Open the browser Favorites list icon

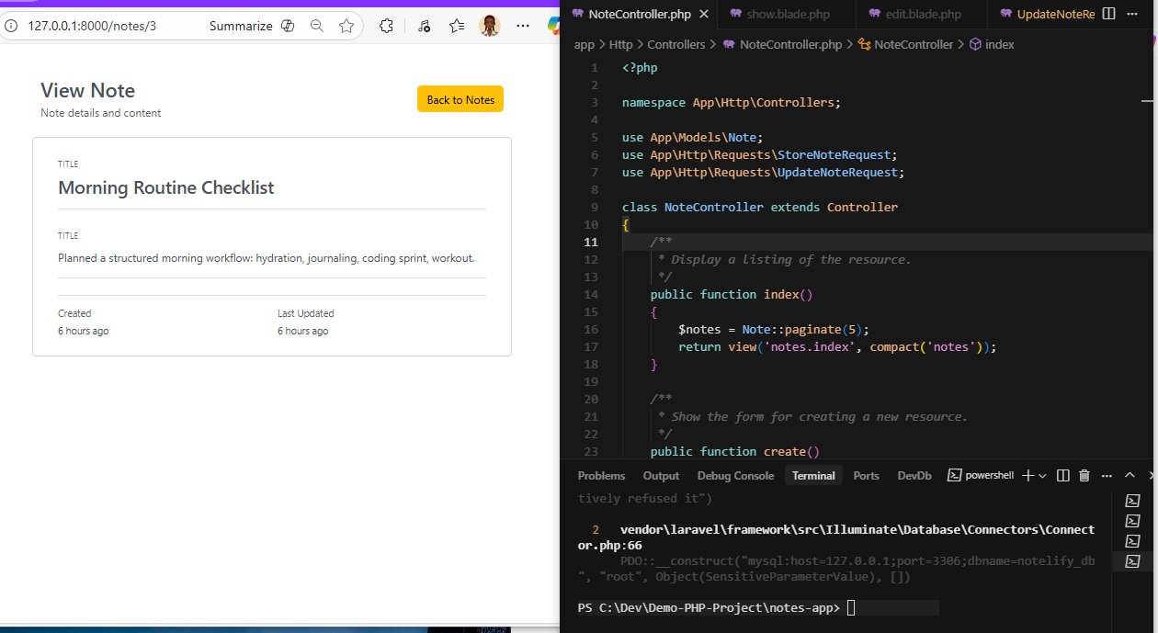click(x=456, y=26)
